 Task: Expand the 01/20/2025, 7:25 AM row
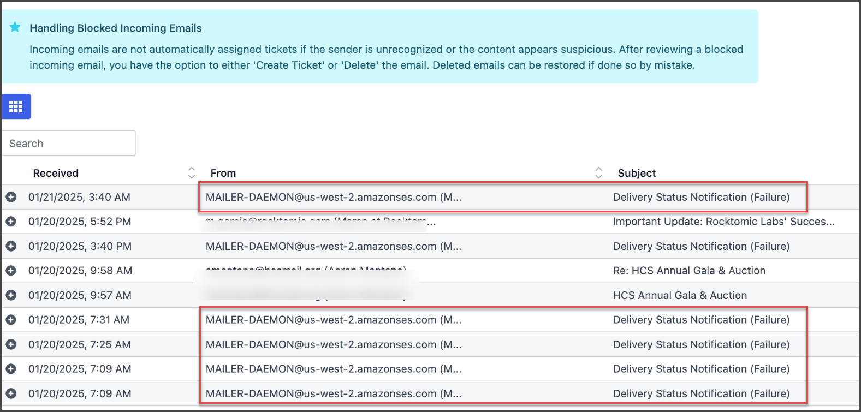[11, 344]
